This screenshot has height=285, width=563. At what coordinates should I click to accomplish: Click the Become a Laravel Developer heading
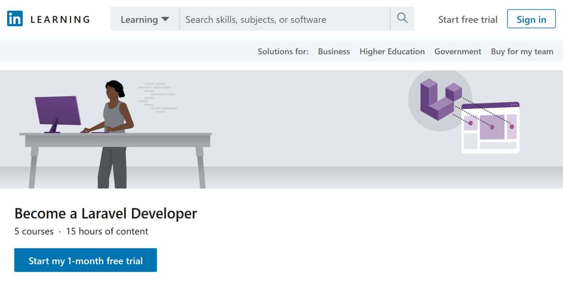(105, 213)
